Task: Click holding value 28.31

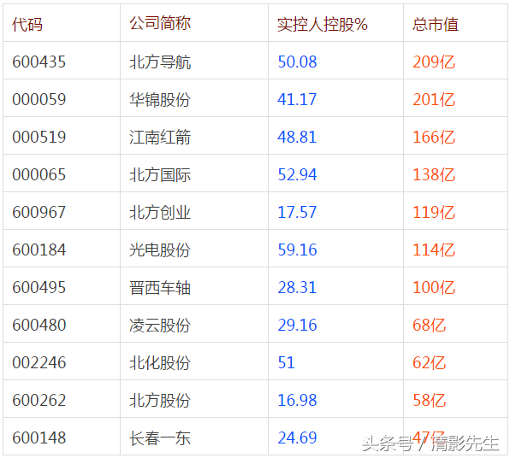Action: click(297, 287)
